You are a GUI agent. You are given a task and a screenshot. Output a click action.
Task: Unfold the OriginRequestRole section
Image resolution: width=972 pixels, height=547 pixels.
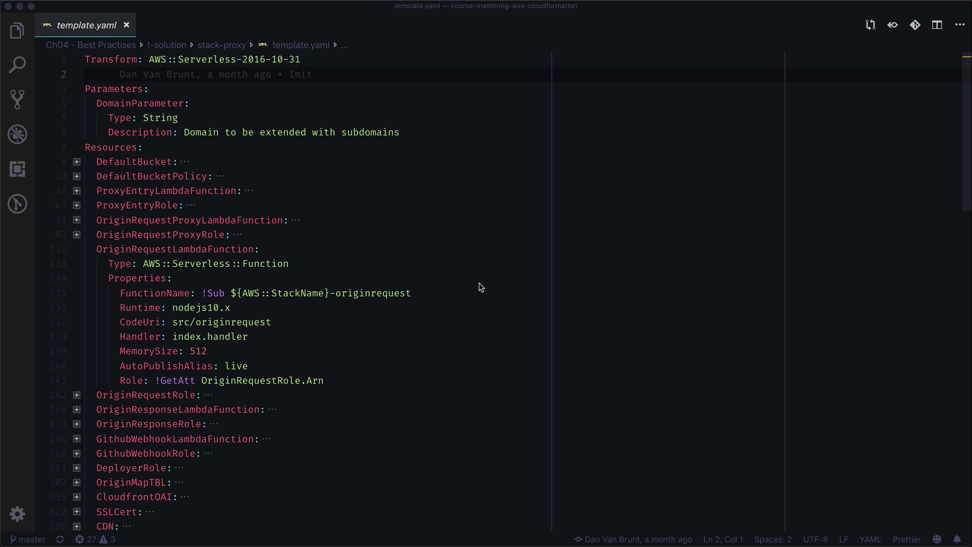click(77, 395)
